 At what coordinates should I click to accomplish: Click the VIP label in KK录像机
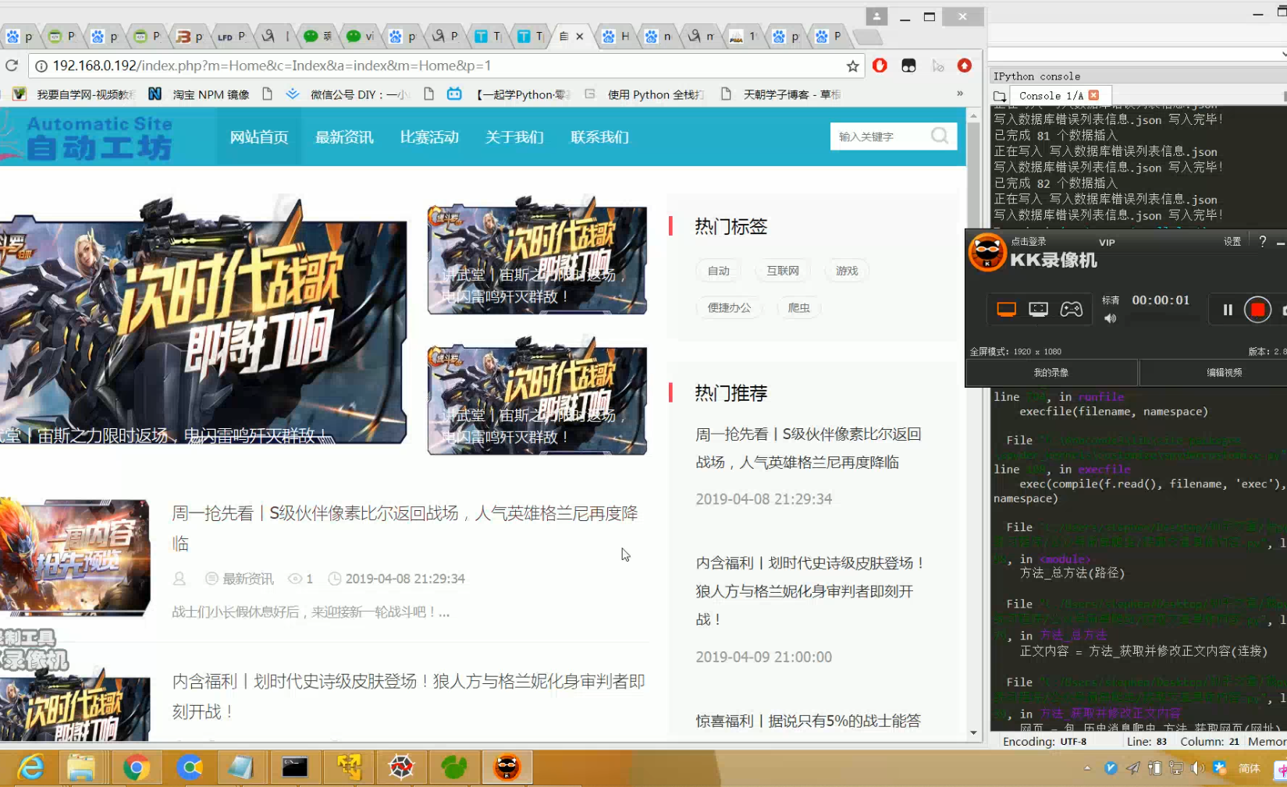(x=1107, y=243)
